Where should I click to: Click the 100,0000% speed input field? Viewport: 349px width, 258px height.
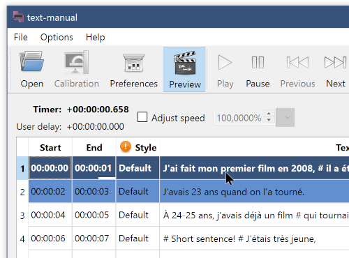pyautogui.click(x=239, y=118)
